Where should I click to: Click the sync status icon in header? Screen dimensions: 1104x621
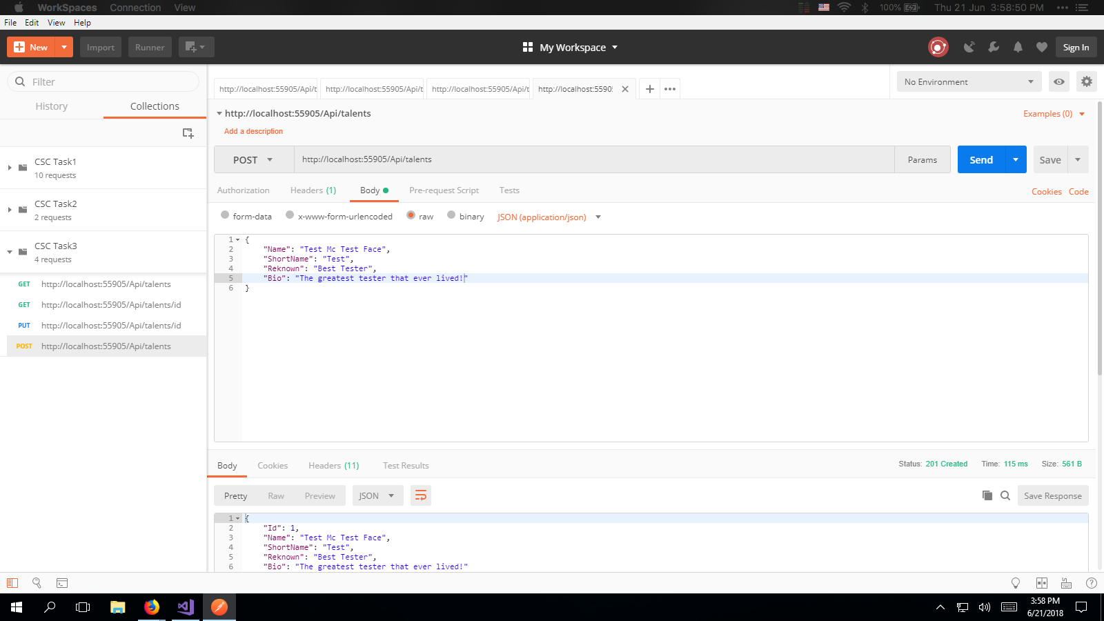coord(938,47)
